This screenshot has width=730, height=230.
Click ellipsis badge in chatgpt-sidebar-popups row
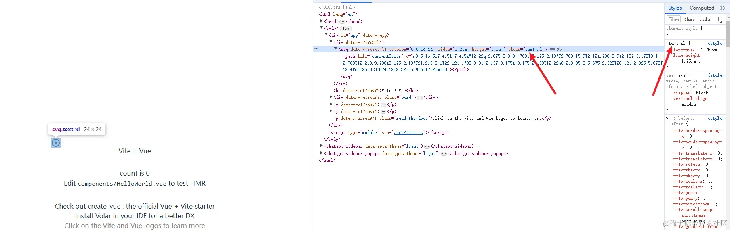pos(444,154)
